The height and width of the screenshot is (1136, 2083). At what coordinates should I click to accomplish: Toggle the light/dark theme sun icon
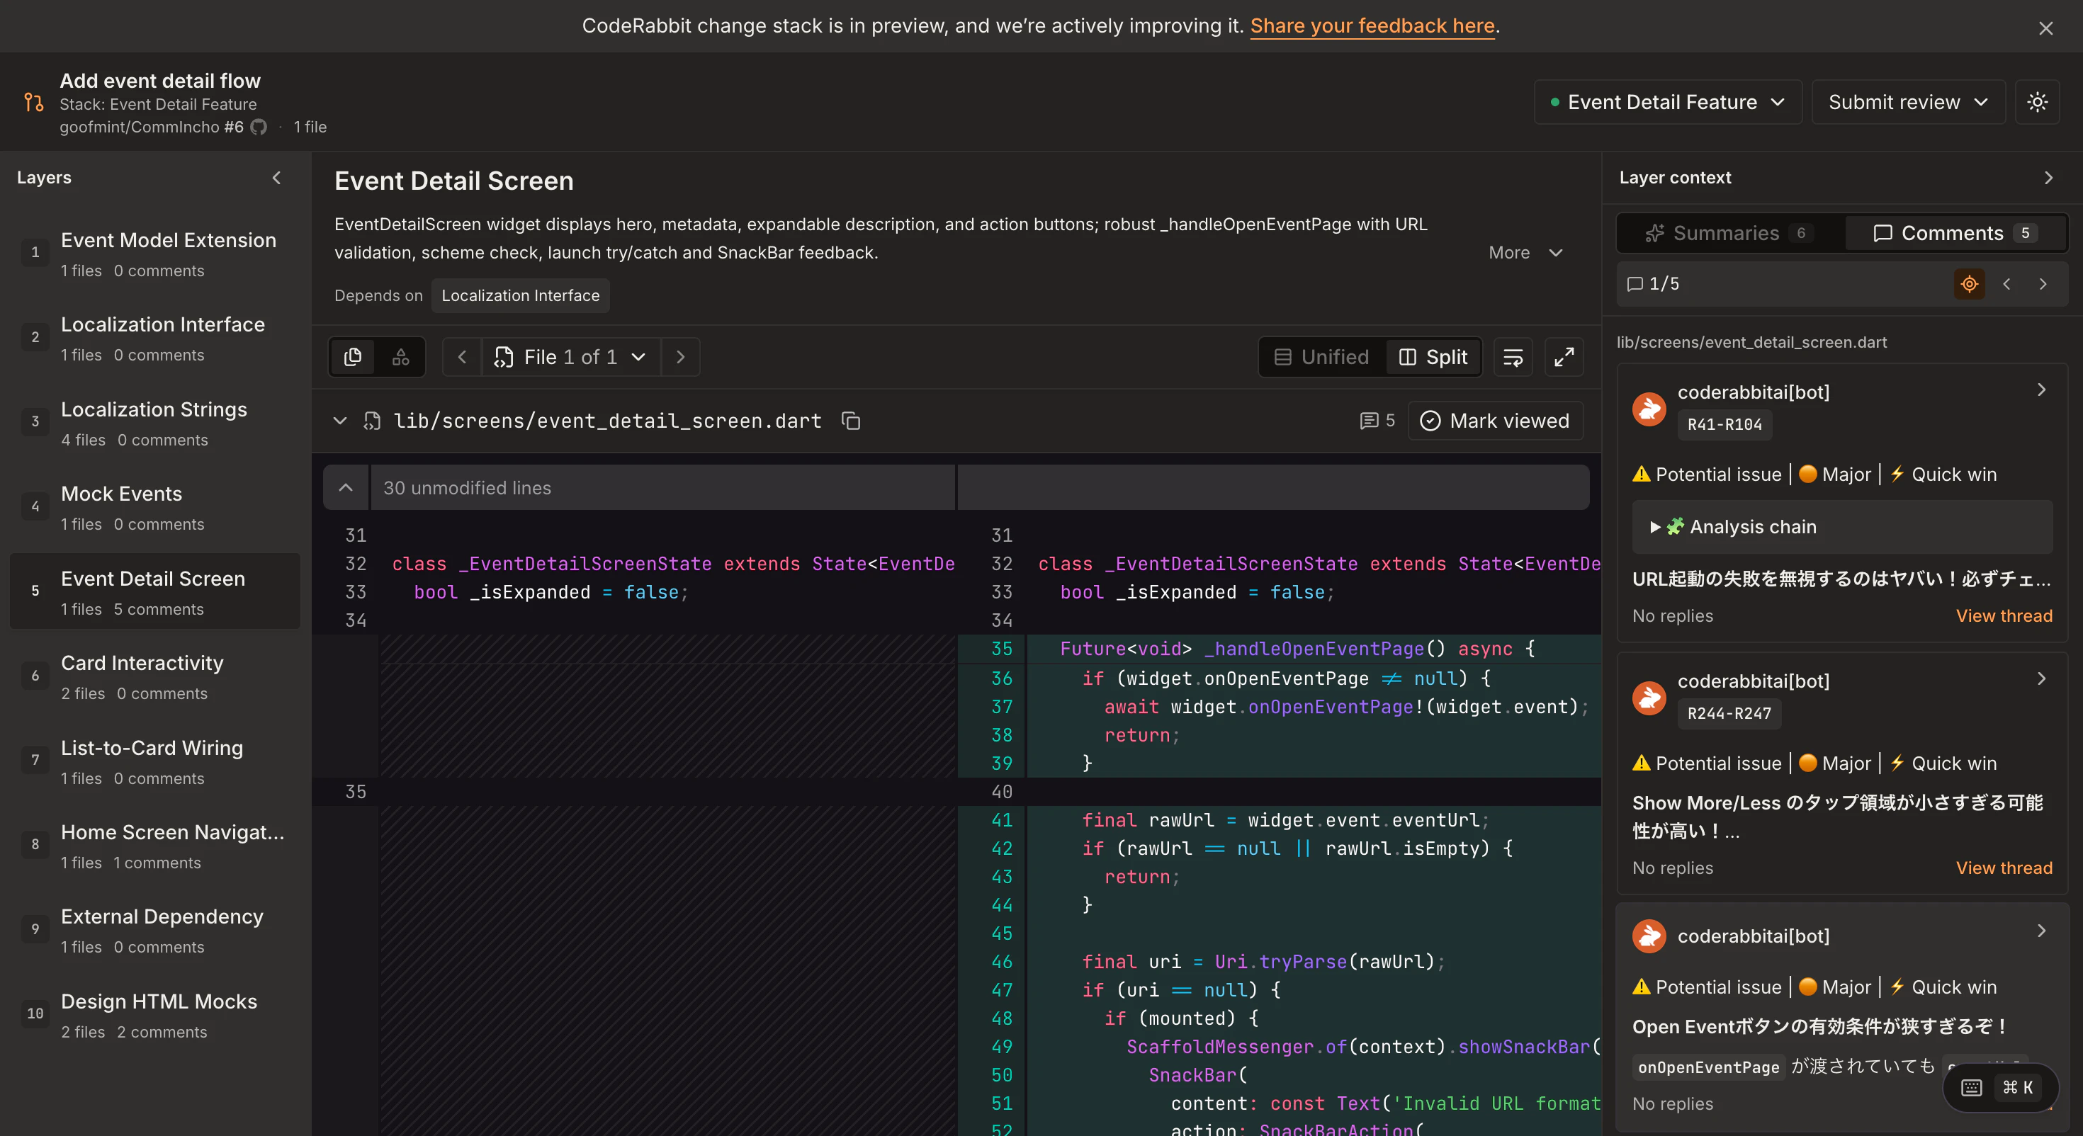2037,102
